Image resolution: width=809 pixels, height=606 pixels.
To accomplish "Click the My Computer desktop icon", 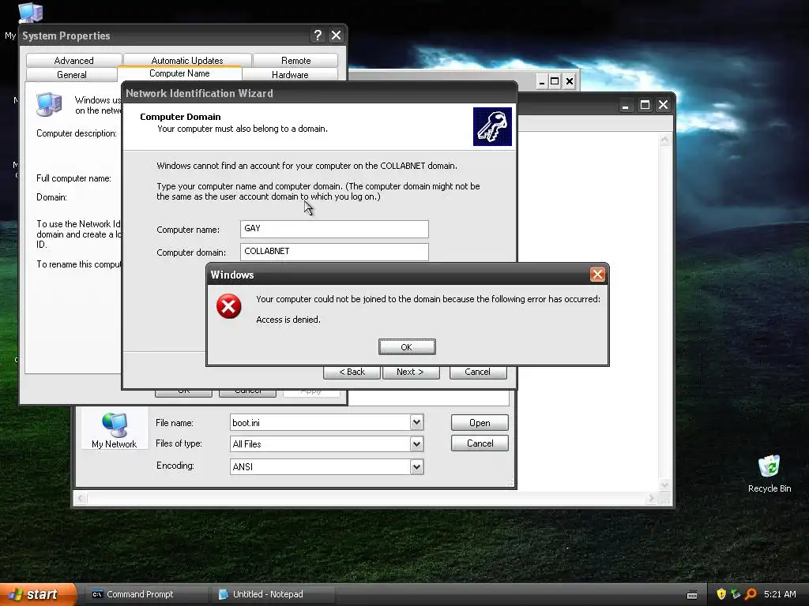I will 29,13.
